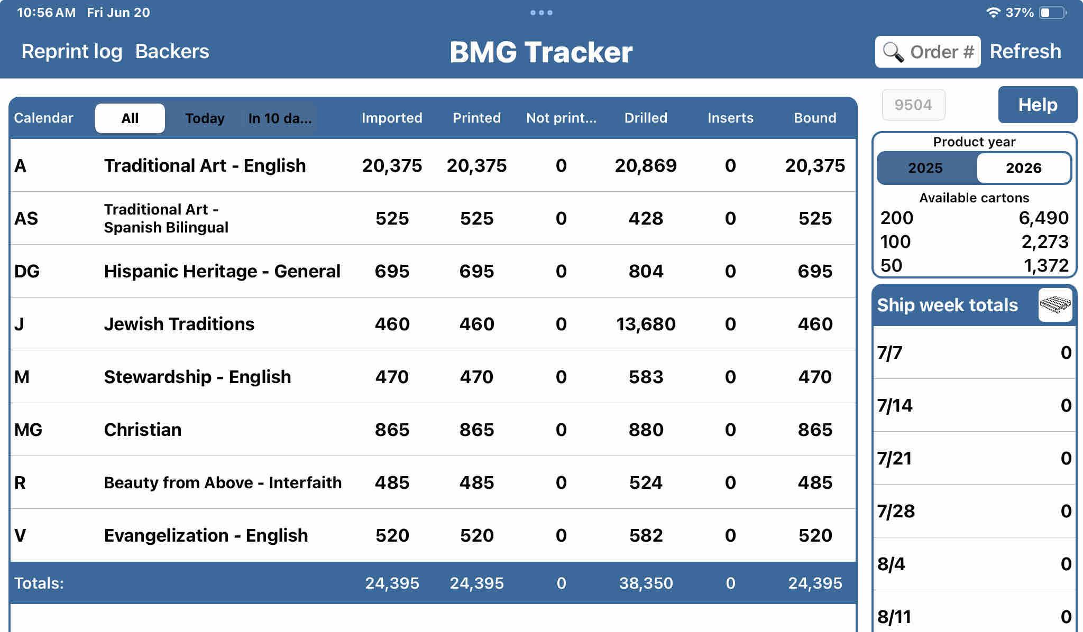The height and width of the screenshot is (632, 1083).
Task: Open the Reprint log
Action: point(72,51)
